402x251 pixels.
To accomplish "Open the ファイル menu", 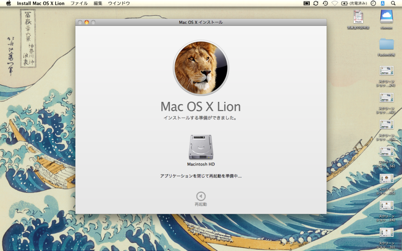I will click(79, 3).
